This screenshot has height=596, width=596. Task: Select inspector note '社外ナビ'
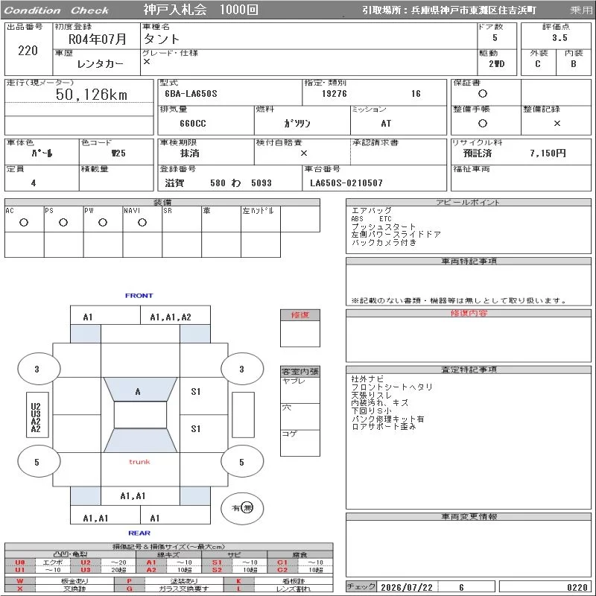[367, 379]
